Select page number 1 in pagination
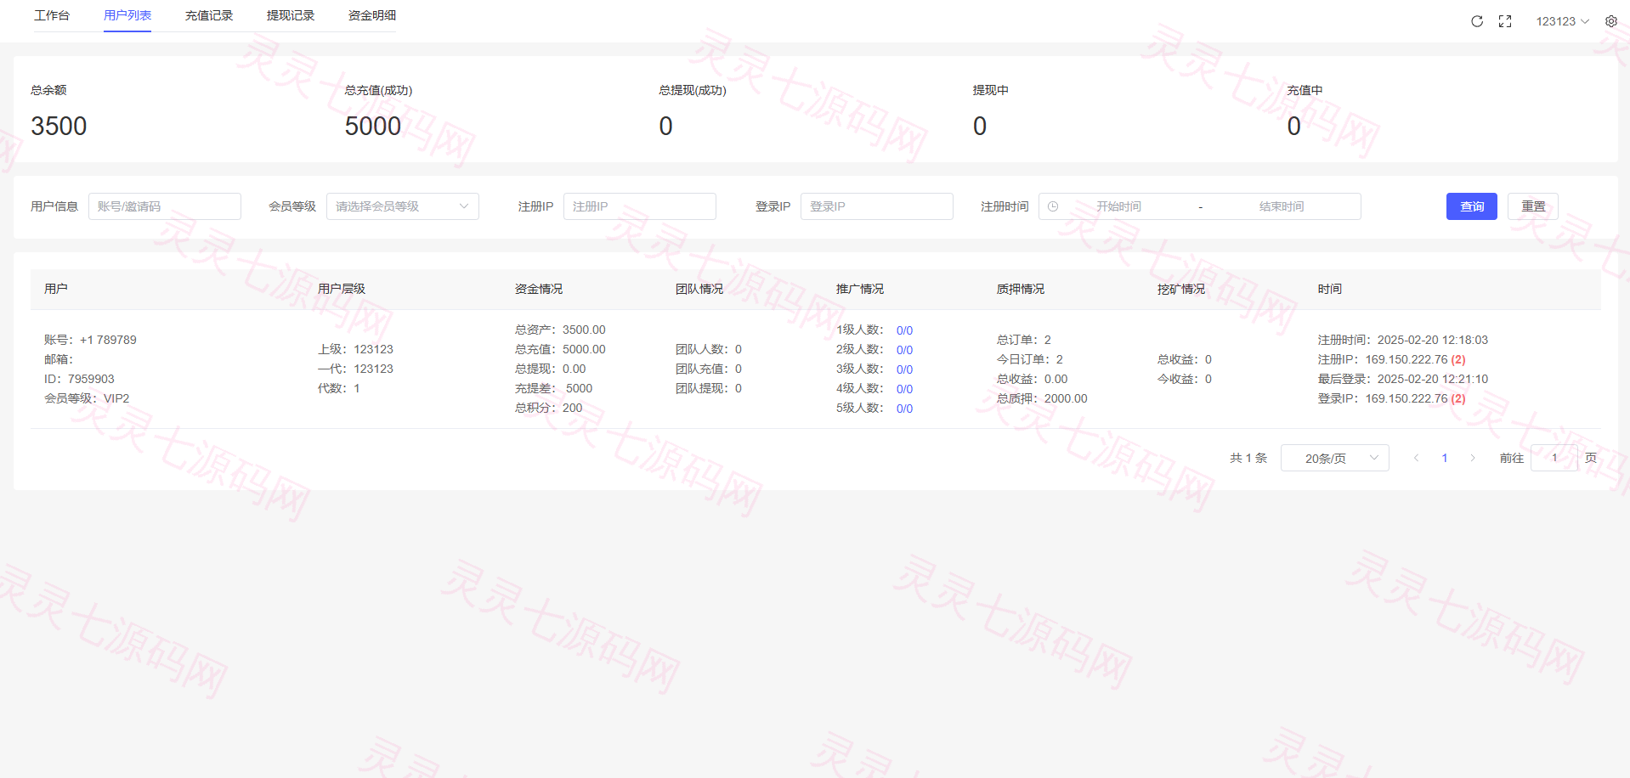Image resolution: width=1630 pixels, height=778 pixels. [1445, 458]
